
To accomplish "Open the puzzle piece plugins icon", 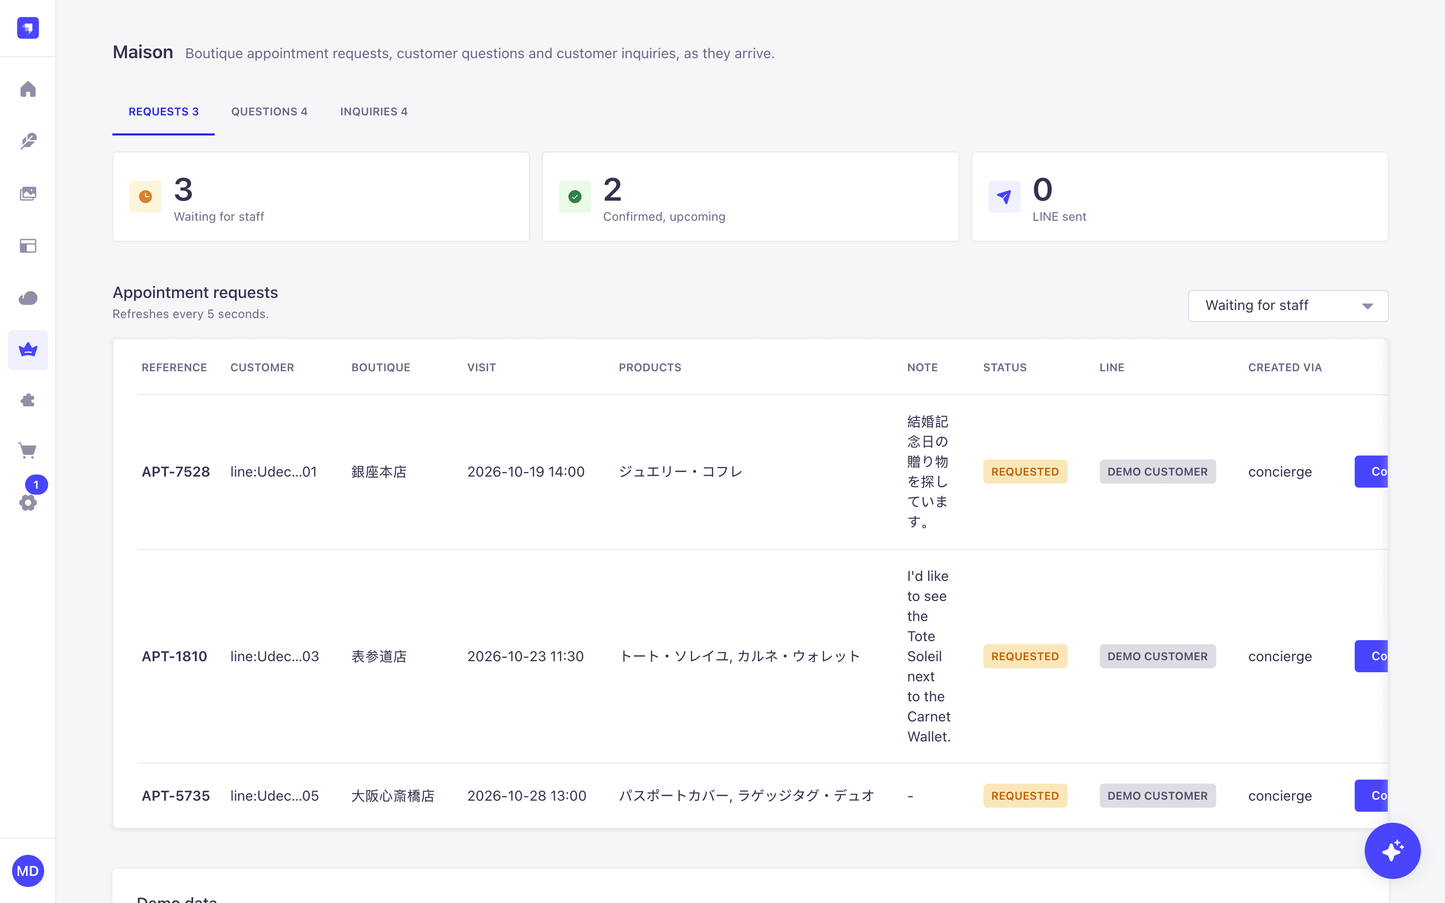I will [28, 400].
